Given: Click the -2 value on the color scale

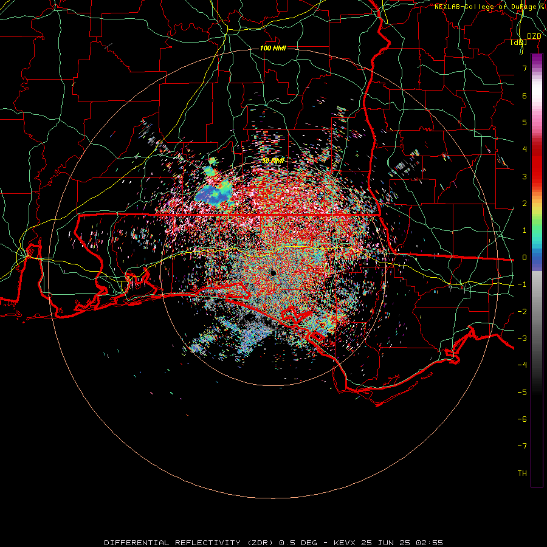Looking at the screenshot, I should 522,312.
